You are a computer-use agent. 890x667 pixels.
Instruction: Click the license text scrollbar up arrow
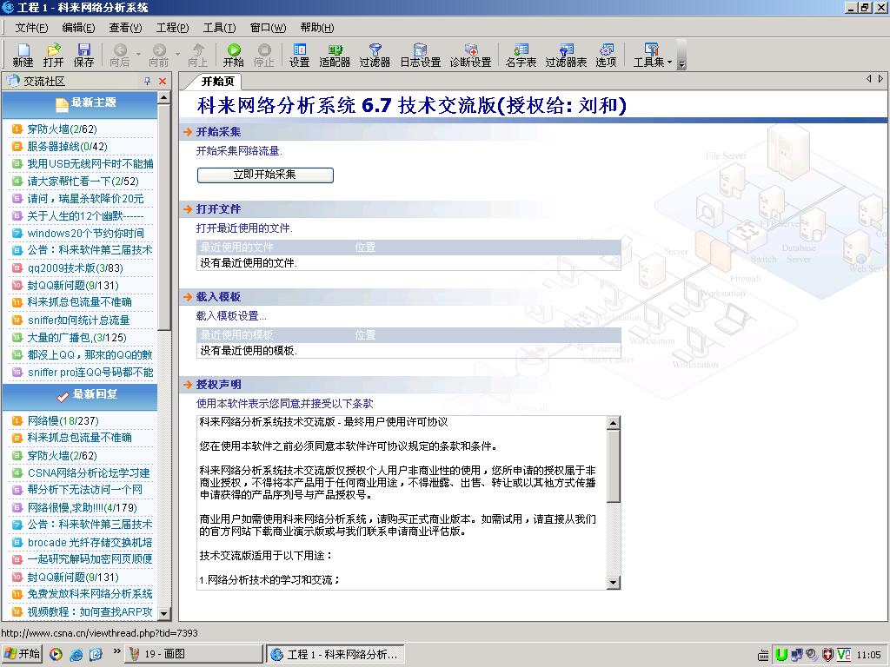[613, 423]
